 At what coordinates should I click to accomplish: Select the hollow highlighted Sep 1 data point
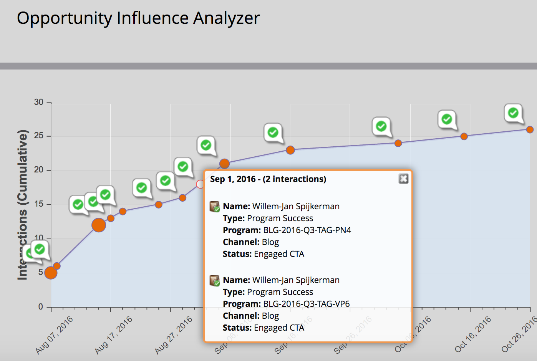click(200, 184)
